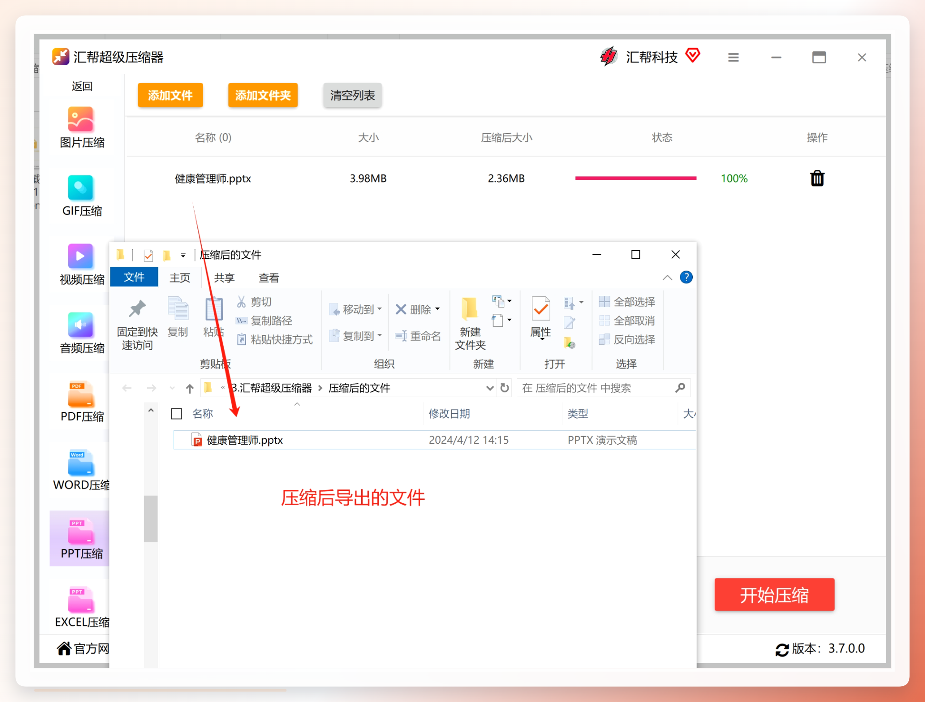Click the 复制 ribbon button
This screenshot has width=925, height=702.
pos(178,317)
